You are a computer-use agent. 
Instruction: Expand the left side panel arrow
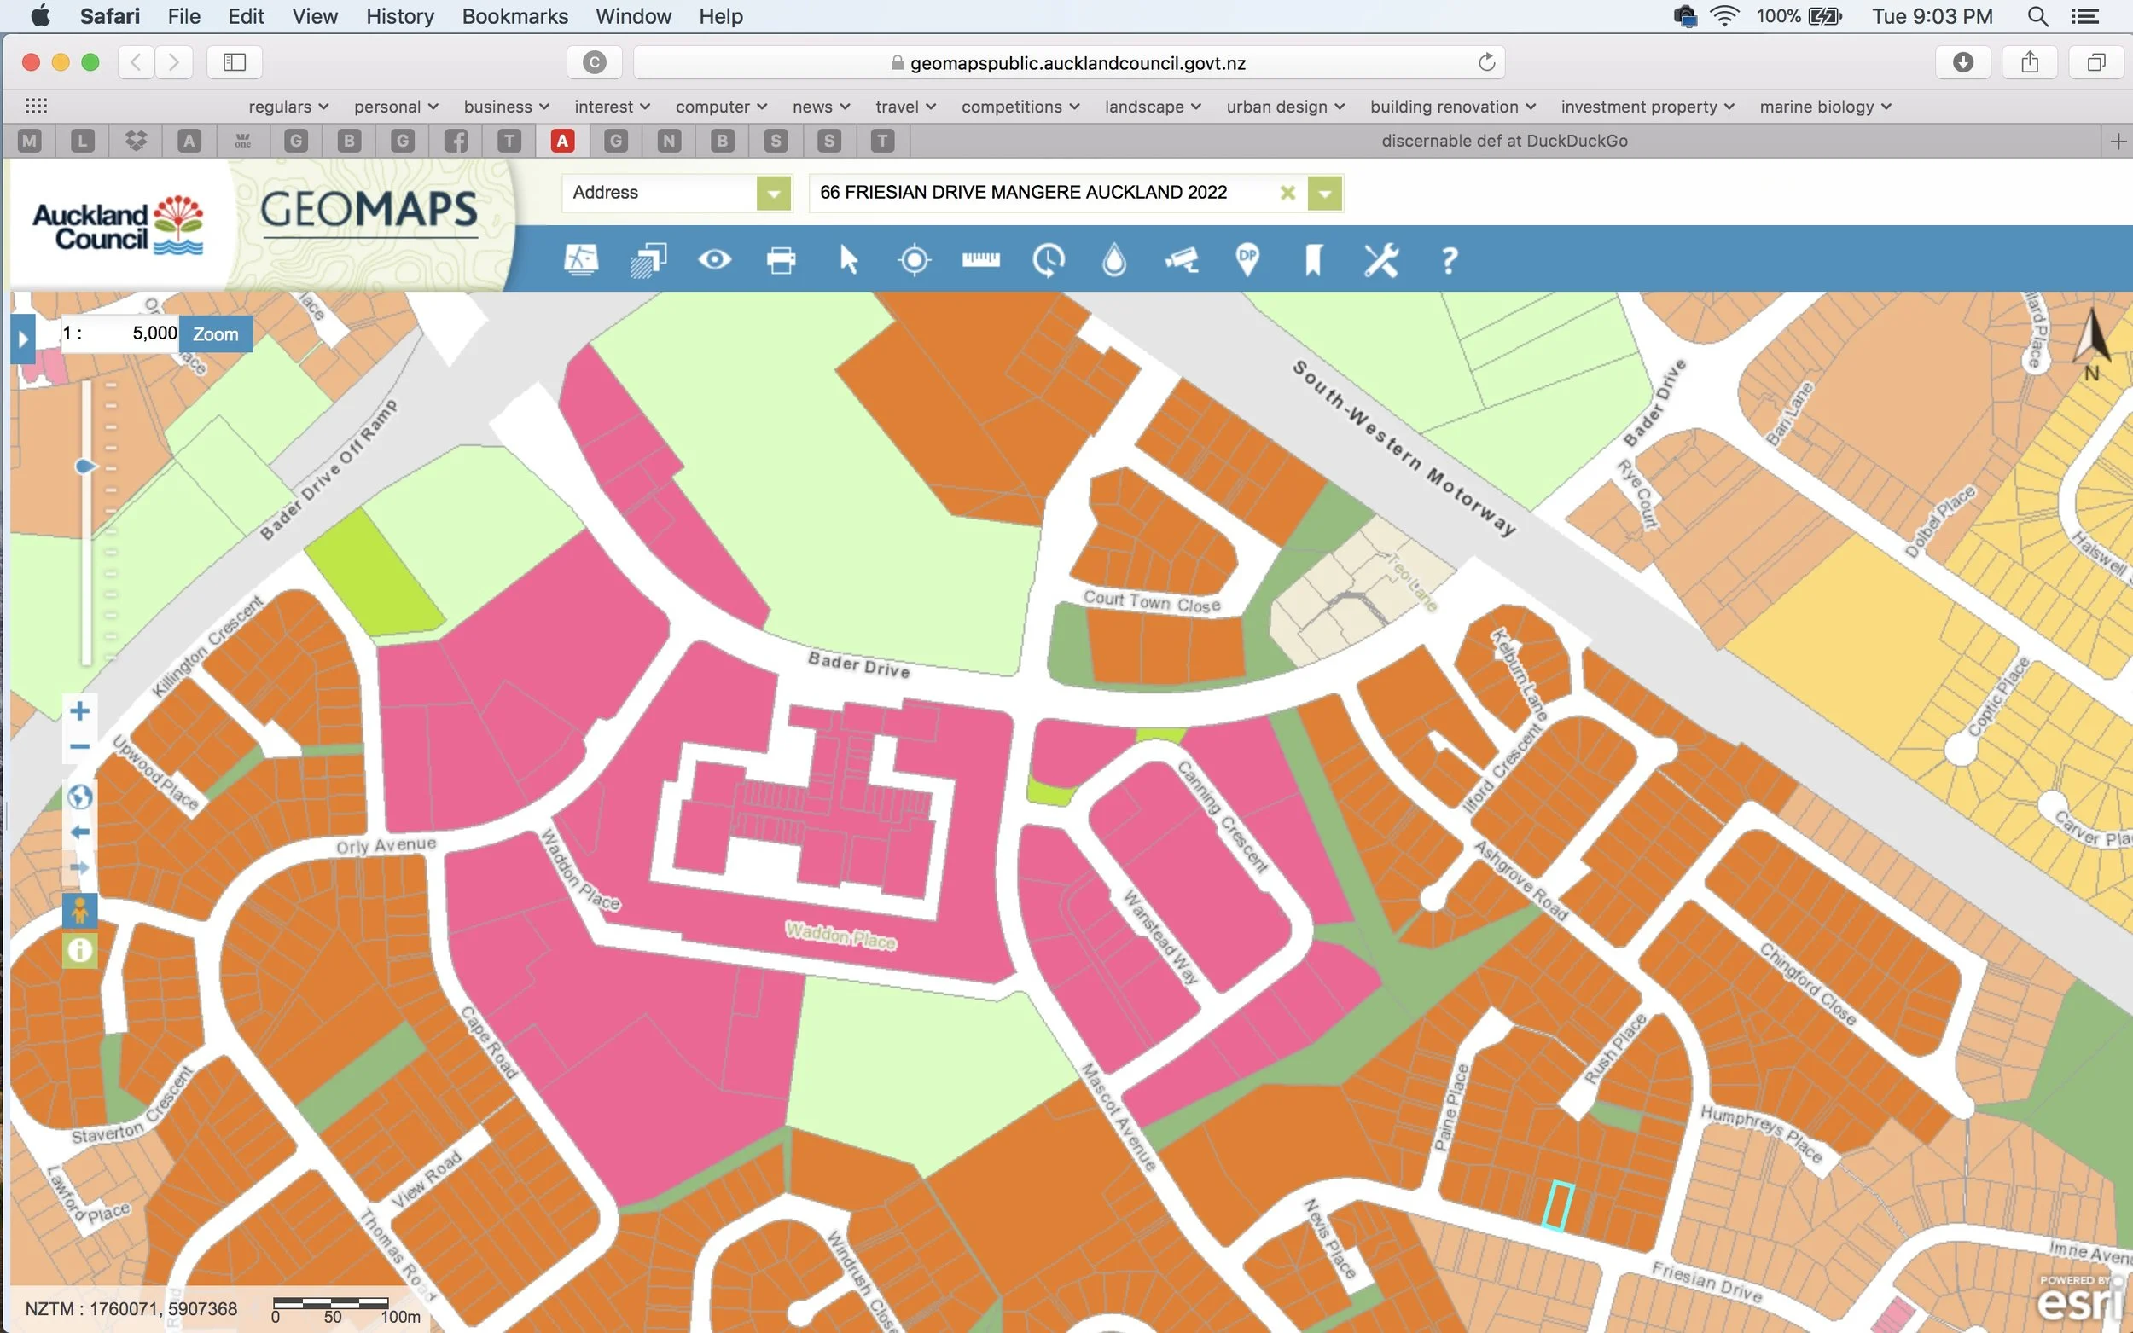coord(23,339)
